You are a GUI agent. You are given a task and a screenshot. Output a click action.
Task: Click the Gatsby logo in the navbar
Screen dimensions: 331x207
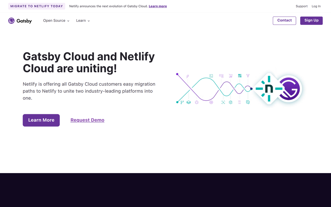pyautogui.click(x=20, y=21)
